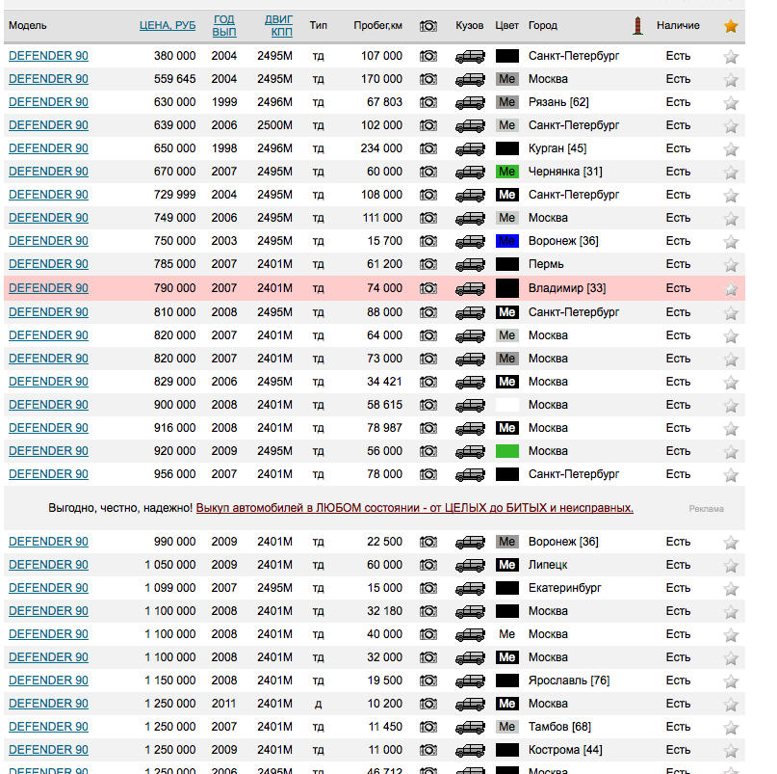Viewport: 777px width, 774px height.
Task: Click the body type icon in Пермь row
Action: coord(470,265)
